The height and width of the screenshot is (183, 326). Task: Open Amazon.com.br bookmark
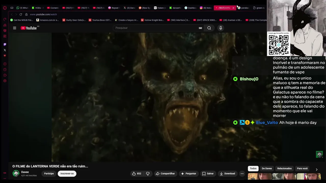[x=48, y=20]
